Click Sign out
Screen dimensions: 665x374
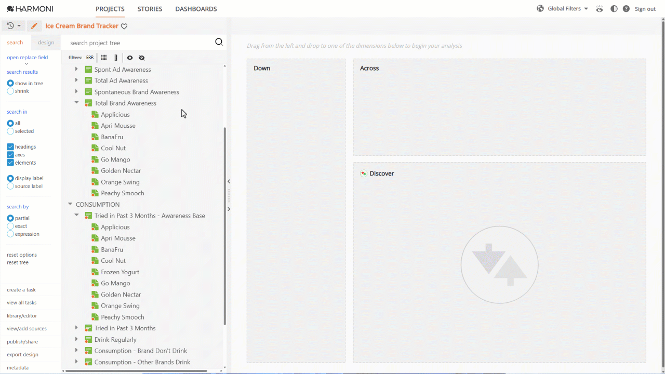click(645, 9)
